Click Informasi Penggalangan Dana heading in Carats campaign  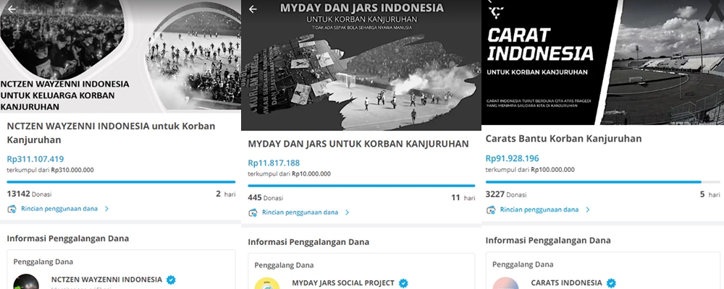coord(548,240)
